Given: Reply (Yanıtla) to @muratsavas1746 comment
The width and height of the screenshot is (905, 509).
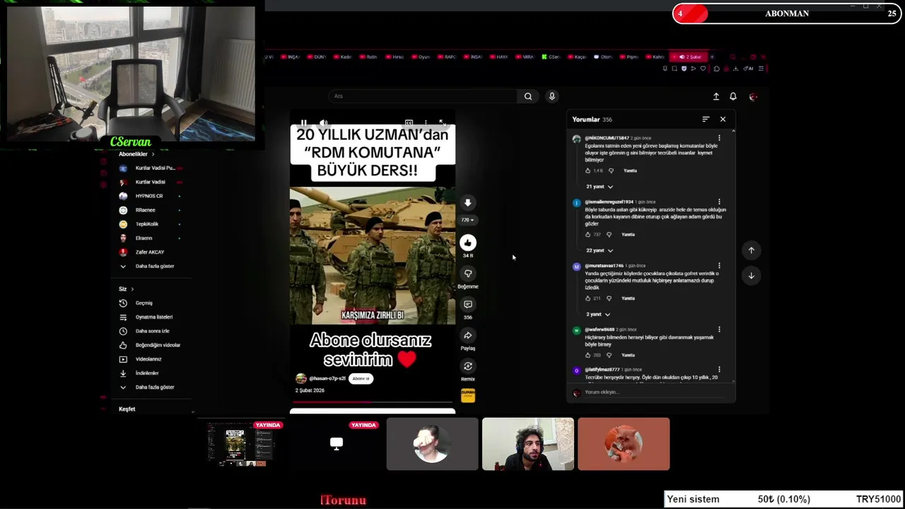Looking at the screenshot, I should 628,298.
